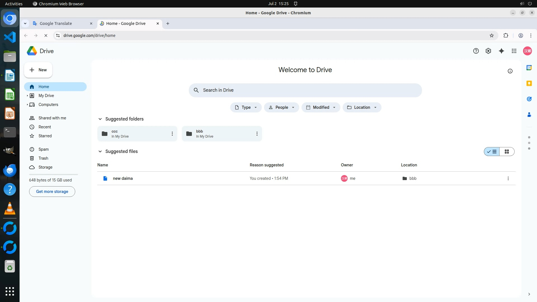Open Google Calendar side panel icon
Viewport: 537px width, 302px height.
(529, 68)
